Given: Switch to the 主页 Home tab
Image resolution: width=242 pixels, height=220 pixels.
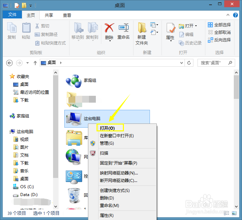Looking at the screenshot, I should tap(31, 15).
